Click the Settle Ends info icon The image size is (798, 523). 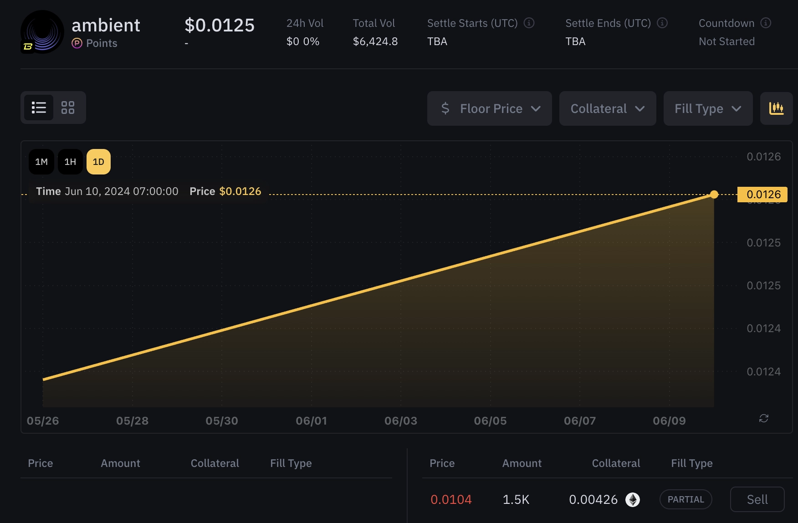pos(663,23)
